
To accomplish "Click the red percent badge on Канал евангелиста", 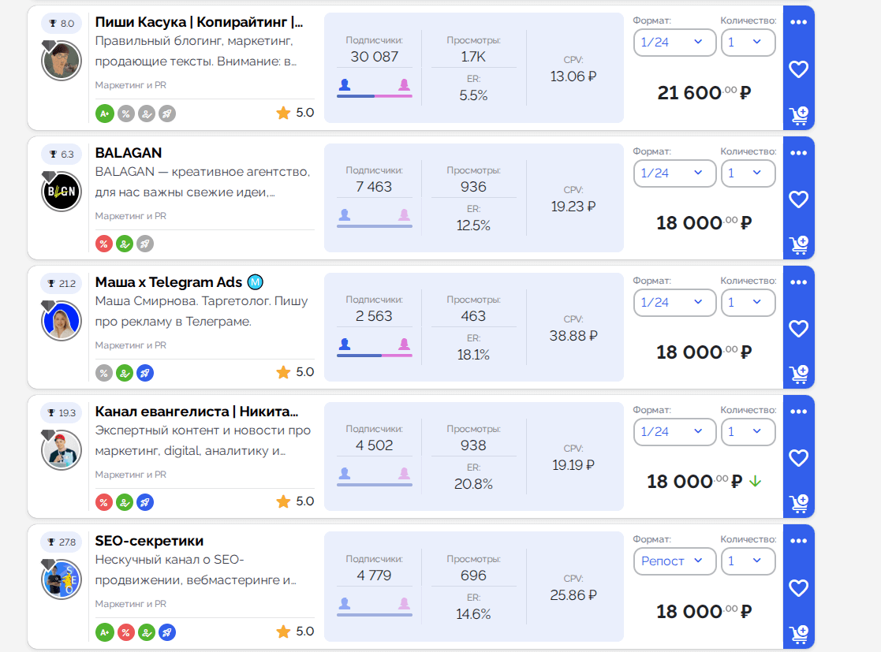I will click(104, 502).
